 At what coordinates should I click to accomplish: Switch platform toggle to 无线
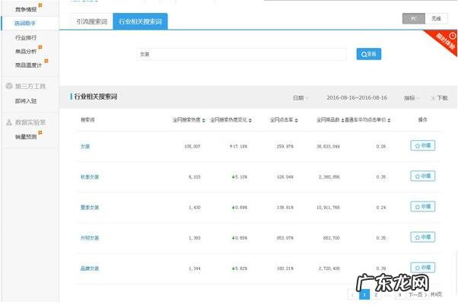(x=436, y=18)
